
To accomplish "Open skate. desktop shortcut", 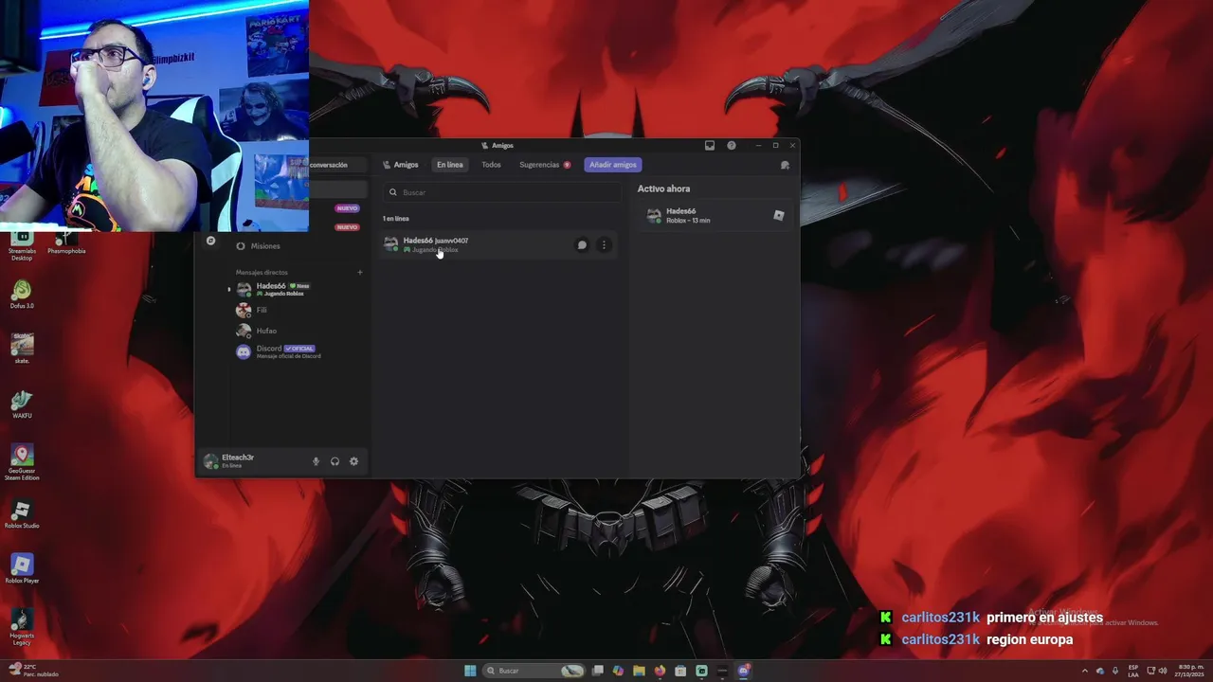I will click(22, 348).
